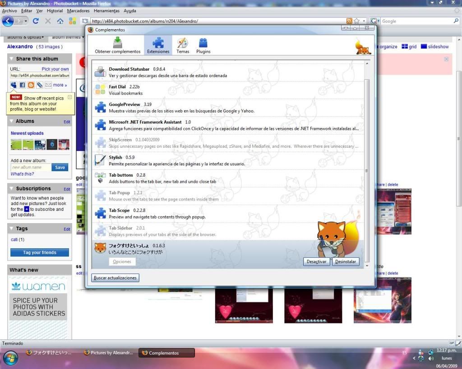This screenshot has height=369, width=462.
Task: Select the disabled SkipScreen extension row
Action: tap(228, 143)
